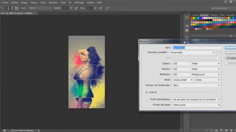Image resolution: width=236 pixels, height=132 pixels.
Task: Open the Couleurs RGB mode dropdown
Action: (183, 80)
